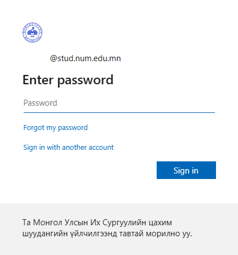238x255 pixels.
Task: Open the Forgot my password link
Action: point(56,128)
